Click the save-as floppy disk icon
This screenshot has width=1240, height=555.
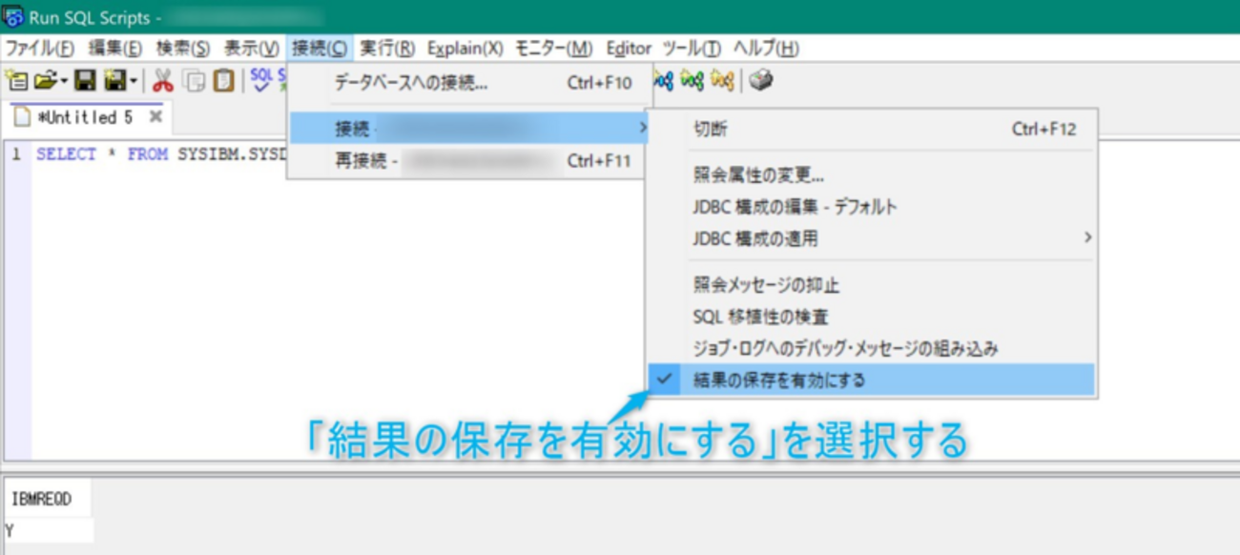click(115, 81)
